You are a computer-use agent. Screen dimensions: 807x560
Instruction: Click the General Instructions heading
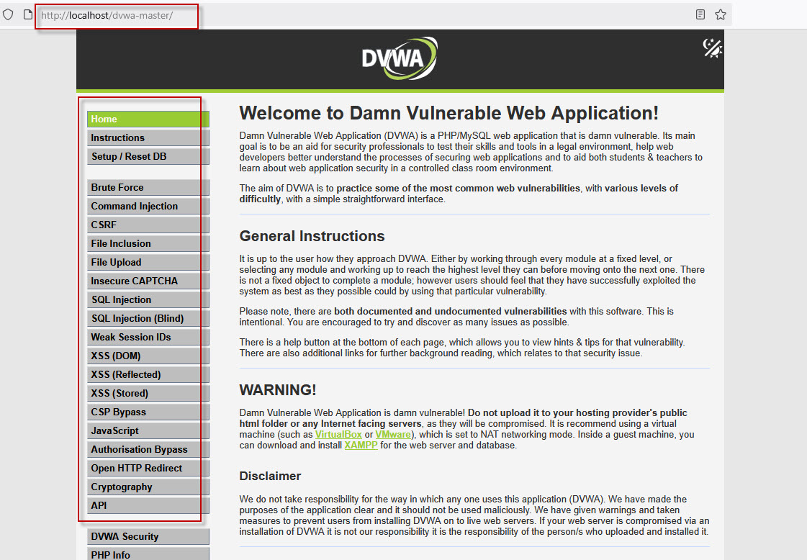(312, 236)
